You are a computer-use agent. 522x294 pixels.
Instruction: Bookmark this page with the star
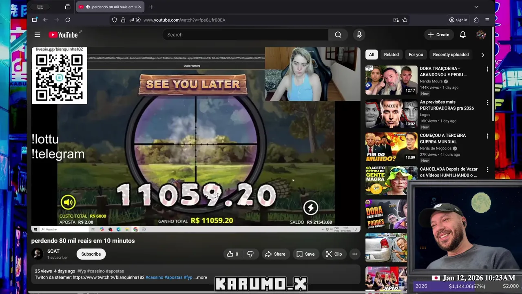pos(405,20)
